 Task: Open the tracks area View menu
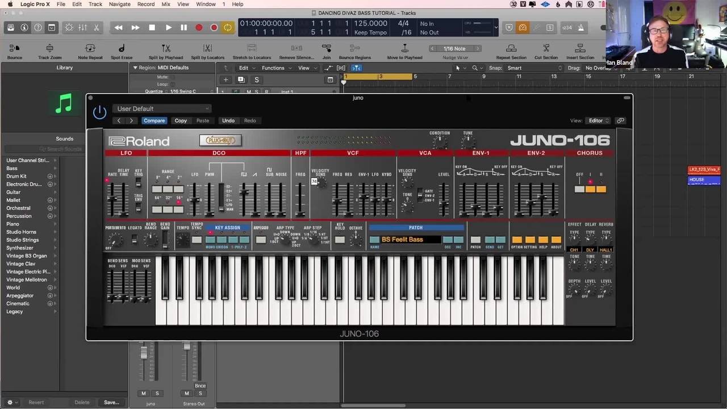coord(307,68)
